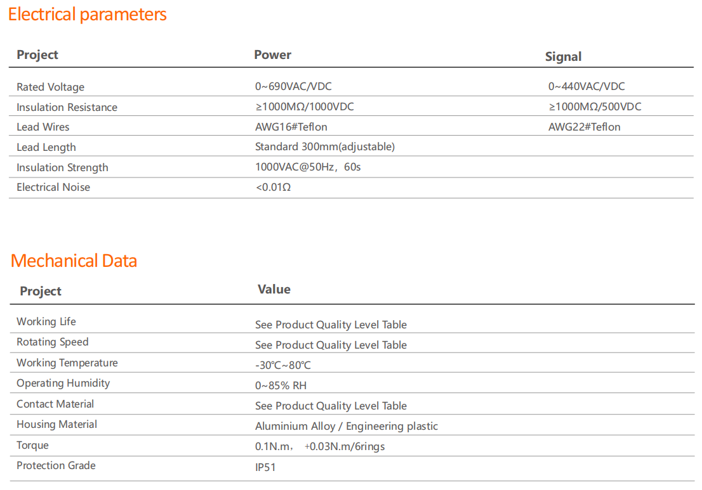702x490 pixels.
Task: Click the Electrical parameters heading
Action: pyautogui.click(x=87, y=15)
